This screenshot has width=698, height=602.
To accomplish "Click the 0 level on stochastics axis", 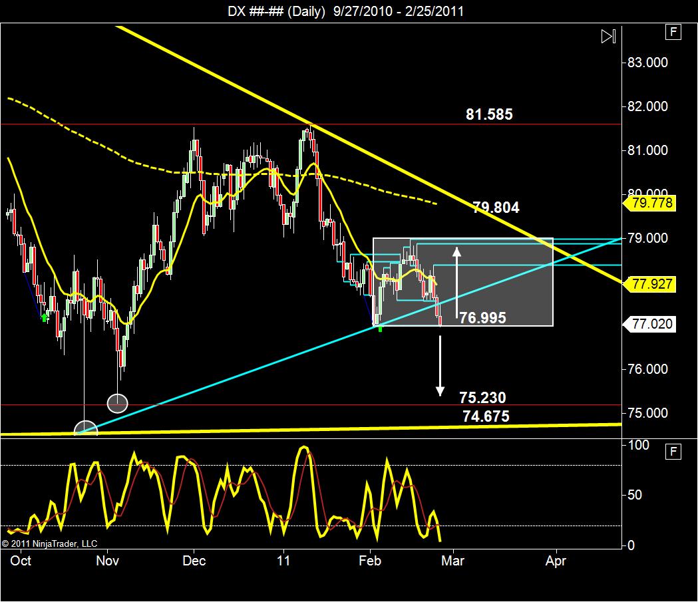I will [631, 545].
